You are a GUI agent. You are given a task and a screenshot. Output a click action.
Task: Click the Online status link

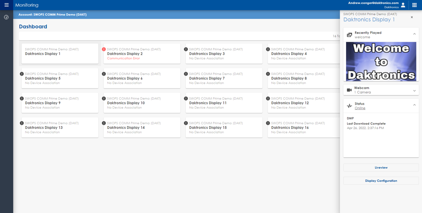[360, 108]
